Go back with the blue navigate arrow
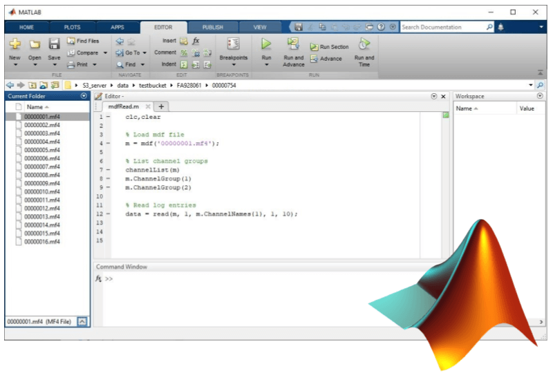Screen dimensions: 553x373 (x=120, y=41)
